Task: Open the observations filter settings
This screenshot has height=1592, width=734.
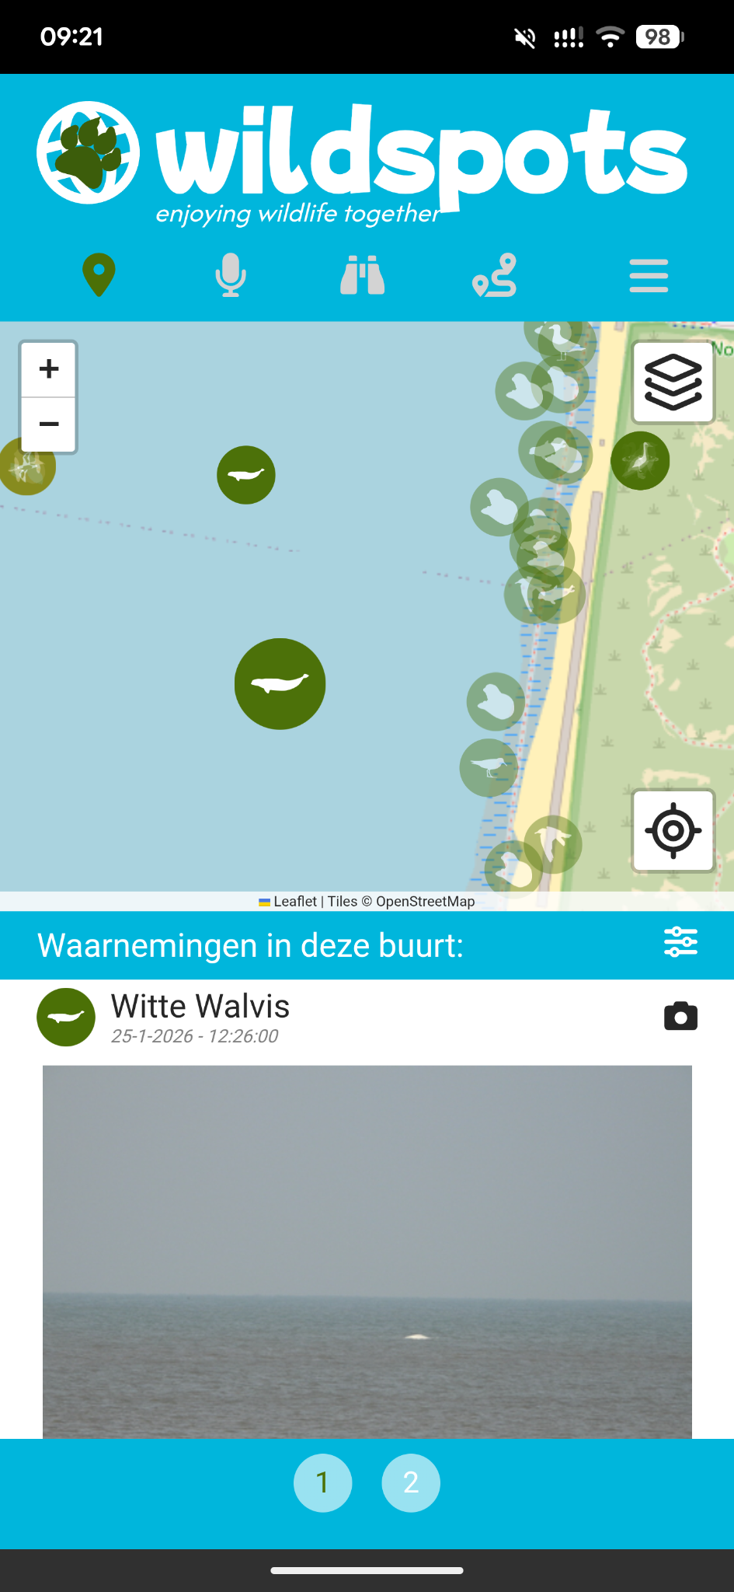Action: (680, 942)
